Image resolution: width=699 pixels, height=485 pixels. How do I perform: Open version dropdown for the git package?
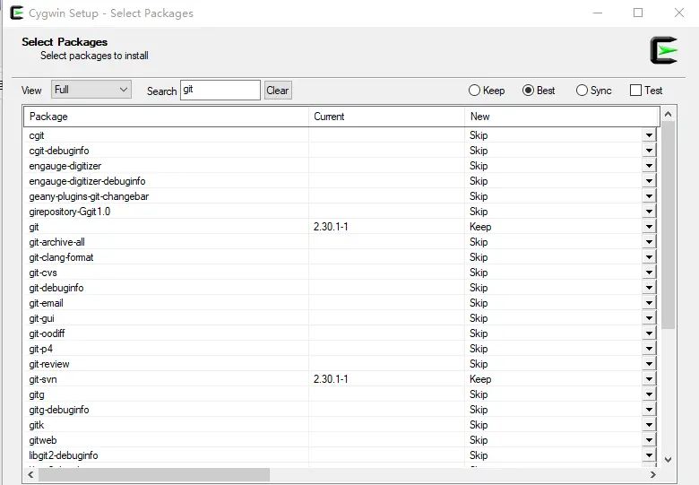coord(649,227)
